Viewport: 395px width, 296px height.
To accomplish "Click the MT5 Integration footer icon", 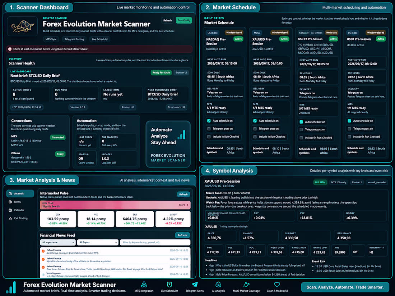I will click(x=144, y=285).
